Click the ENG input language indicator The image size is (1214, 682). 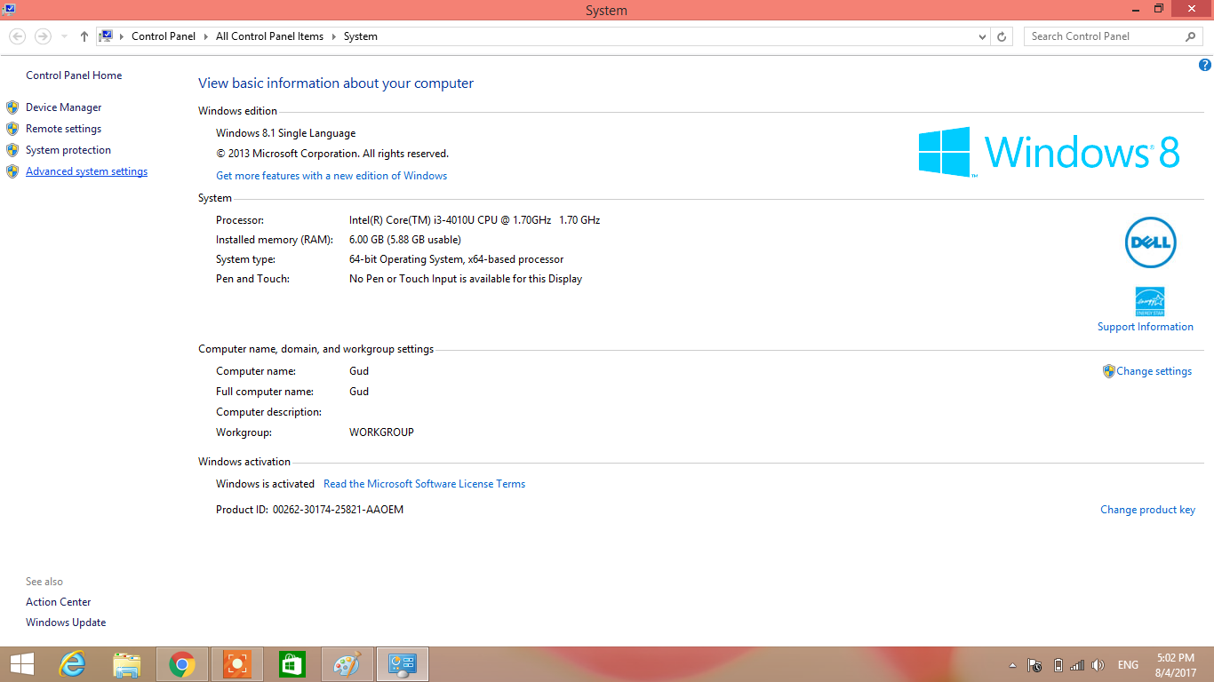coord(1128,665)
